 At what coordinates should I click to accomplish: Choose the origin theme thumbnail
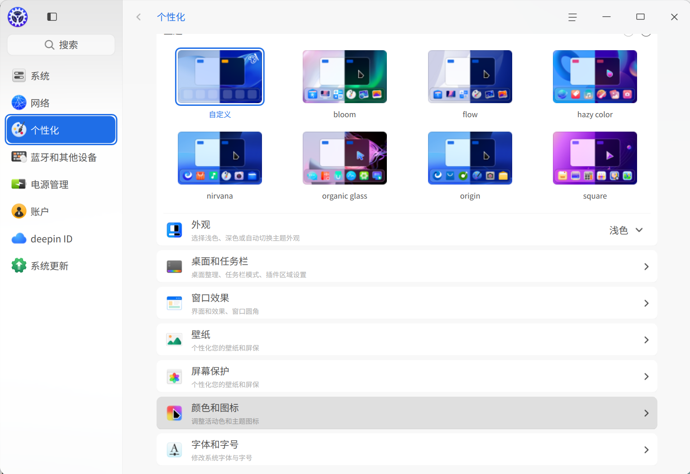470,158
